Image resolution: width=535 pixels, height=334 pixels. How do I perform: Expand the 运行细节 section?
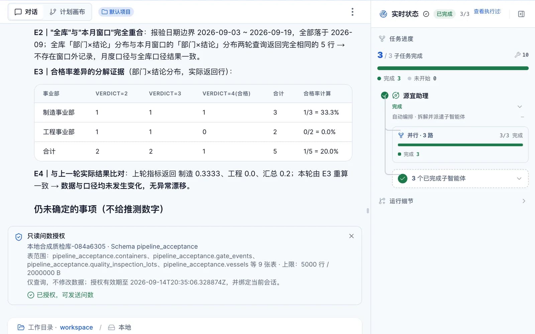click(x=524, y=201)
